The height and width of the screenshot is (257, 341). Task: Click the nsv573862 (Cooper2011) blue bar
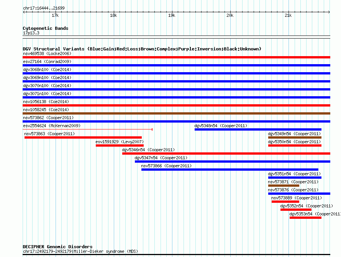176,121
